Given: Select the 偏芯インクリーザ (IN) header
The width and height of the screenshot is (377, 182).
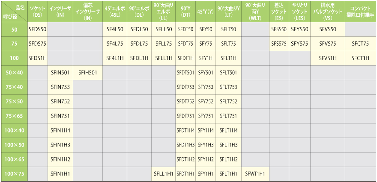Looking at the screenshot, I should coord(88,11).
